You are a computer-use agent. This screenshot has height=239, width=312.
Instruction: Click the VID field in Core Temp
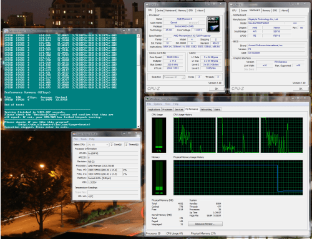point(112,182)
